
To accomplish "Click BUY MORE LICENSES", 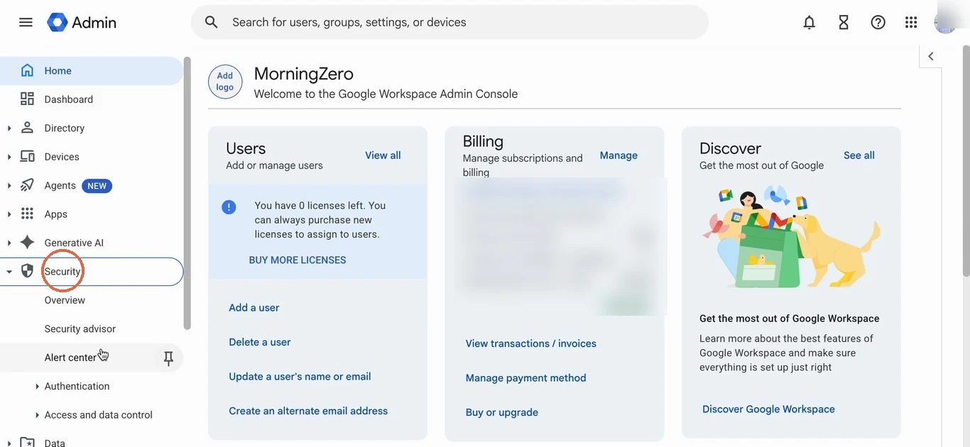I will click(298, 260).
